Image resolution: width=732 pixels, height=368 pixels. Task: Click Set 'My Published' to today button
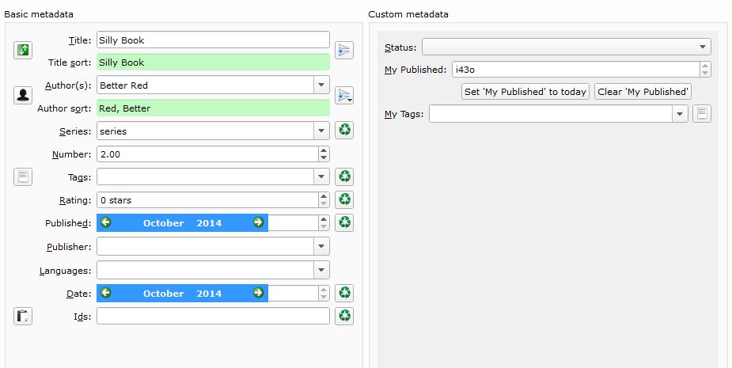[525, 92]
